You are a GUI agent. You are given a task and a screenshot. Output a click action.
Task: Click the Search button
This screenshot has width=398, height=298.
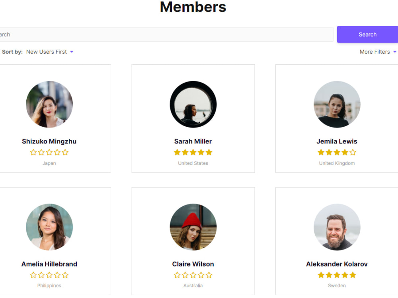367,34
